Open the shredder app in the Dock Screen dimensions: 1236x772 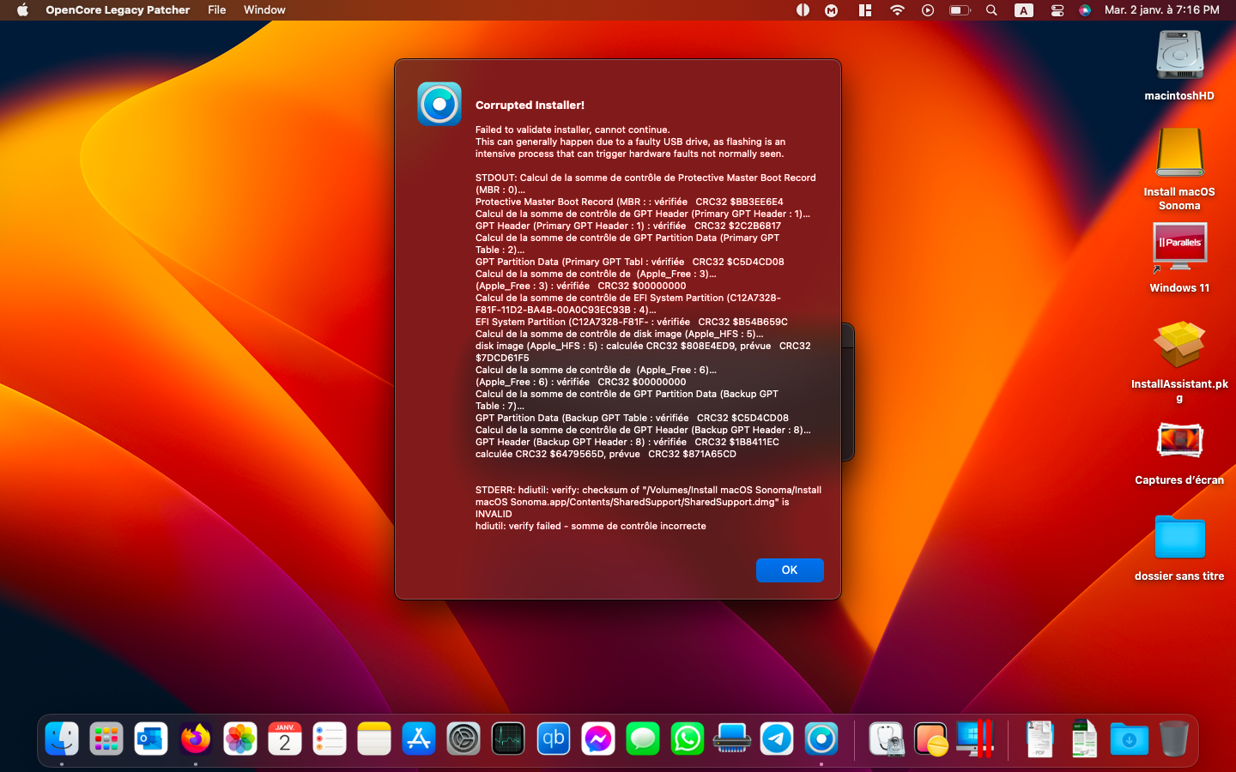pos(732,739)
